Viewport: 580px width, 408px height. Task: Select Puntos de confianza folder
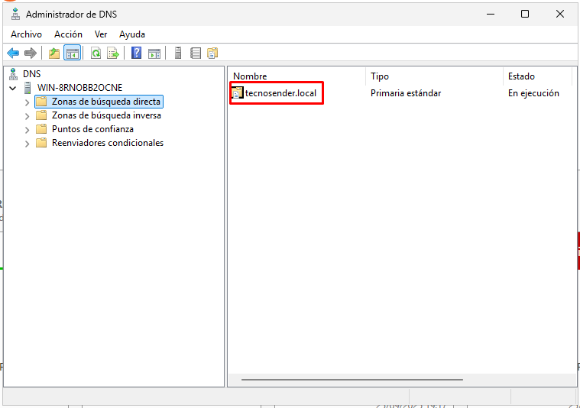point(92,129)
